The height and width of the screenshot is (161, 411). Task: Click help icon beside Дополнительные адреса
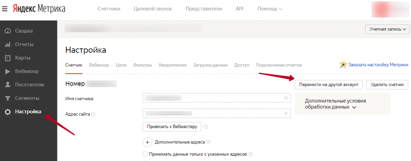pyautogui.click(x=208, y=142)
